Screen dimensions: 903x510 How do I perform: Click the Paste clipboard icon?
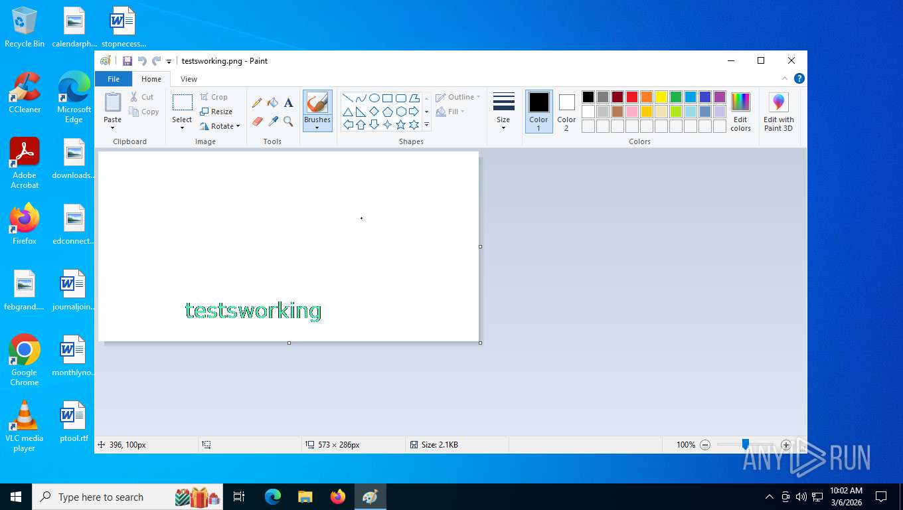point(113,102)
